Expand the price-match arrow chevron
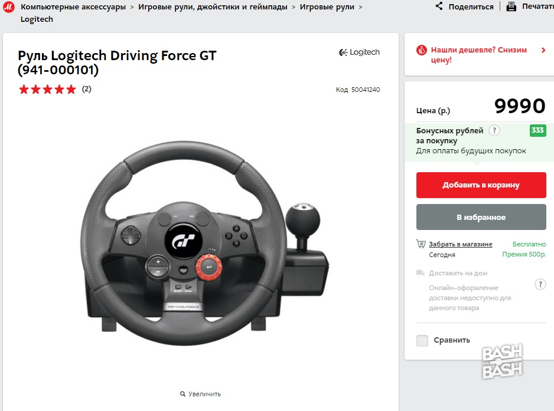The width and height of the screenshot is (554, 411). click(543, 51)
